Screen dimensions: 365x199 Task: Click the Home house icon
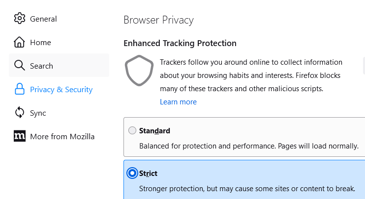[20, 42]
